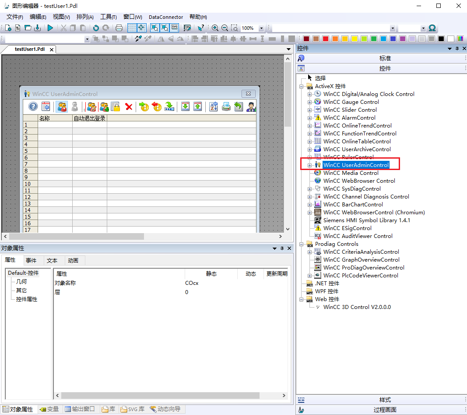Switch to the 事件 tab

click(x=31, y=260)
